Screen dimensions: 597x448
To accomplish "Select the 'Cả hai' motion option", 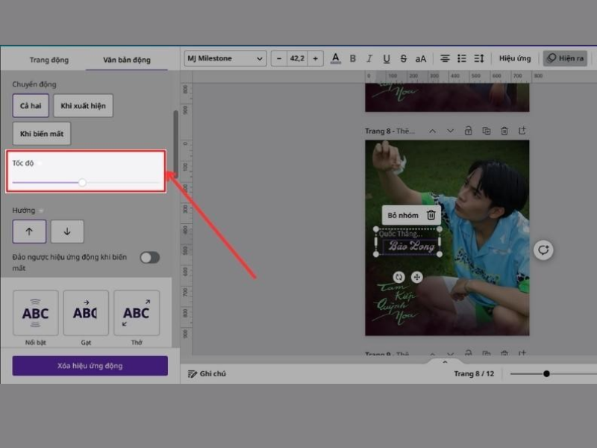I will coord(31,106).
